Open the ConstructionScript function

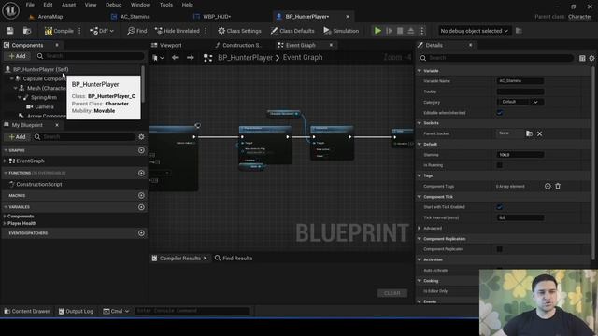(x=39, y=185)
